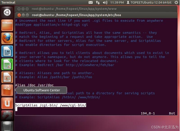Click the '#AddType application/x-httpd-cgi cgi' line

click(52, 25)
